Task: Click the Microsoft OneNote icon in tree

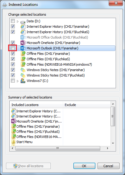Action: 23,43
